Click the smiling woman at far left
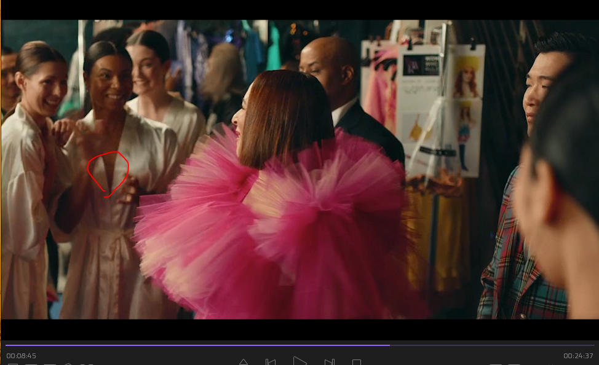599x365 pixels. coord(40,80)
